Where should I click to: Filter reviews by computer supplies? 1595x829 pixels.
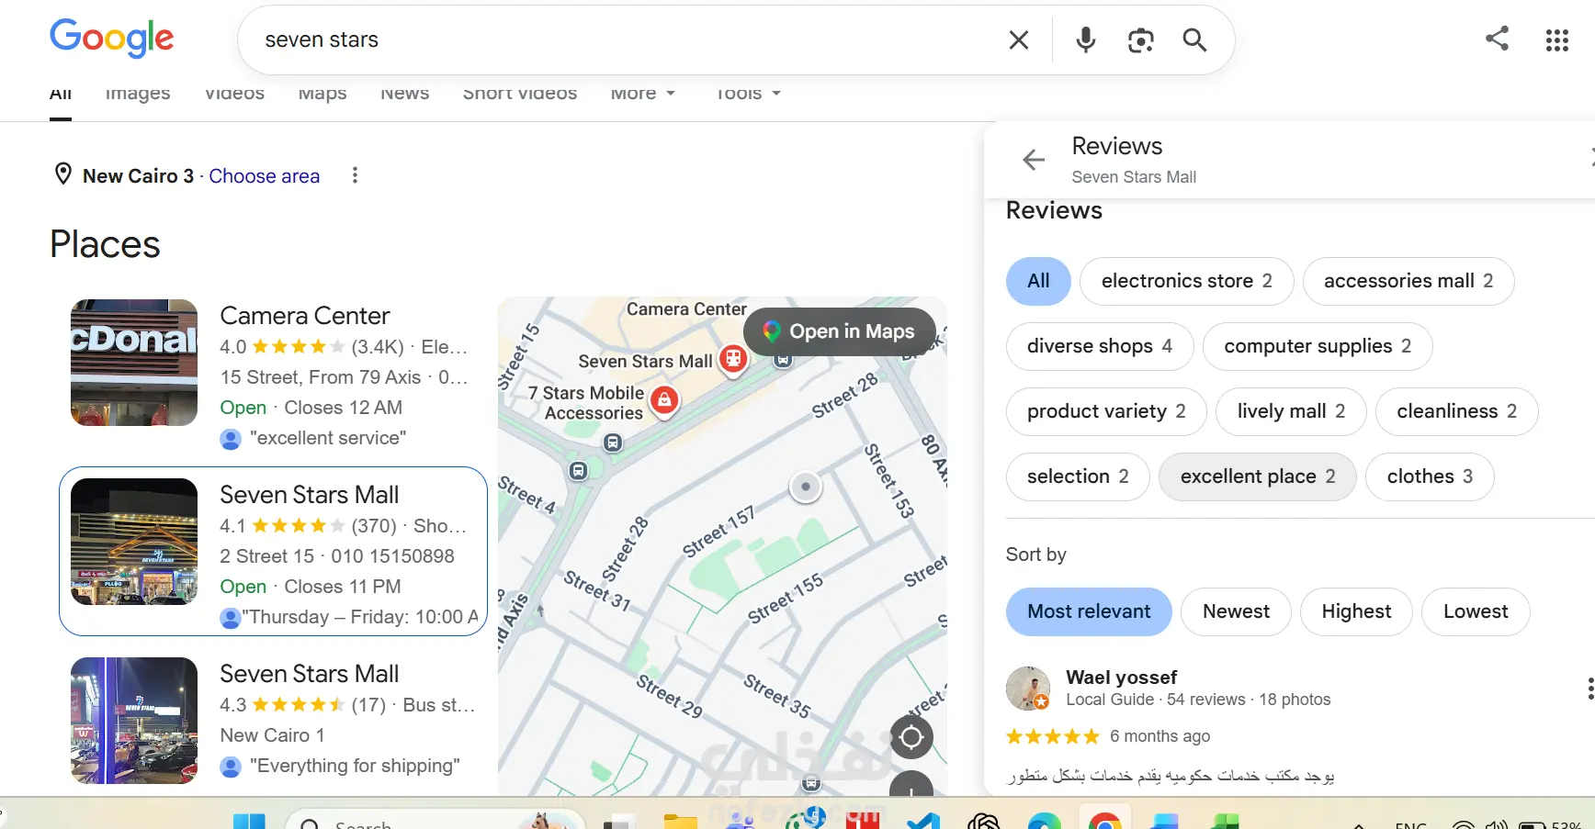(x=1318, y=346)
